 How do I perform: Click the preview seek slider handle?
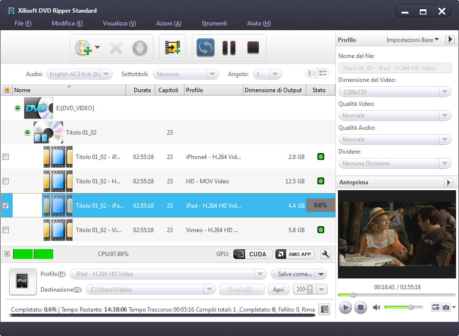tap(353, 295)
